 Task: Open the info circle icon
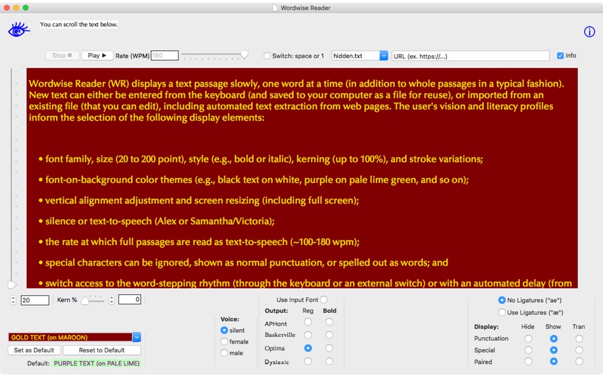point(589,32)
